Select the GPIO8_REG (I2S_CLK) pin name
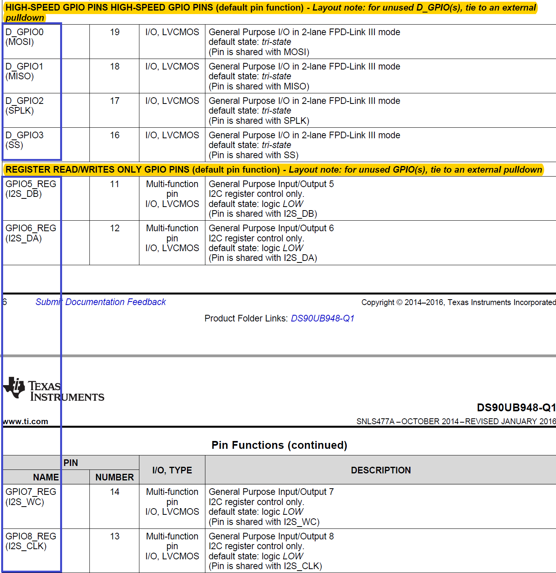The image size is (556, 573). (x=31, y=541)
